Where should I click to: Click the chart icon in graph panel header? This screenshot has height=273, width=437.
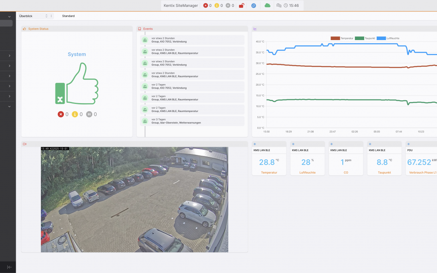coord(255,29)
